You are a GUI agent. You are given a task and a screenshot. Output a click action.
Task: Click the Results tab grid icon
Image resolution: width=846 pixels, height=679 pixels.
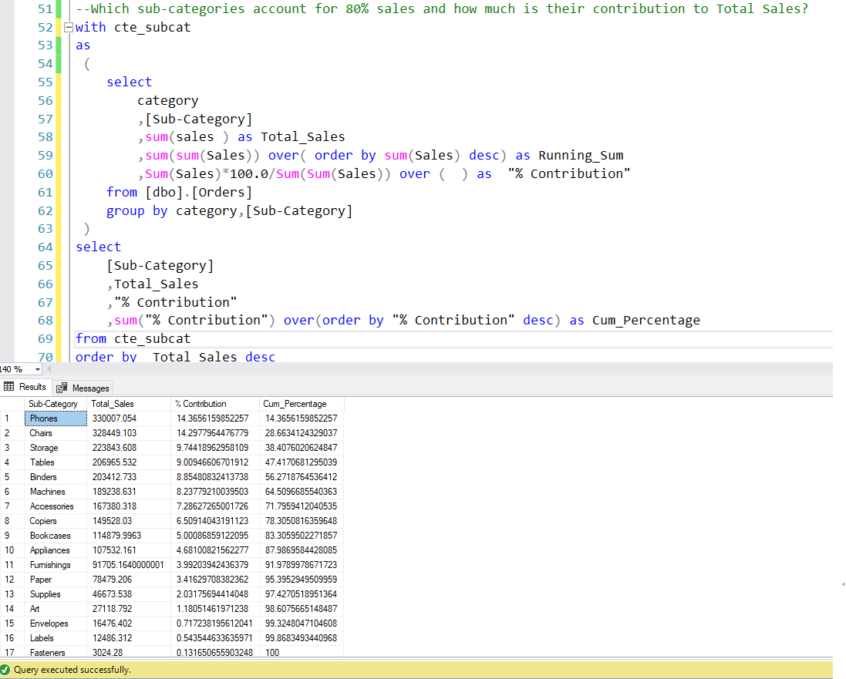pyautogui.click(x=11, y=387)
